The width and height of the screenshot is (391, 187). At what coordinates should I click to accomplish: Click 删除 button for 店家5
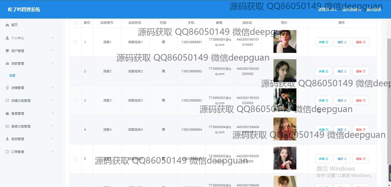(361, 159)
